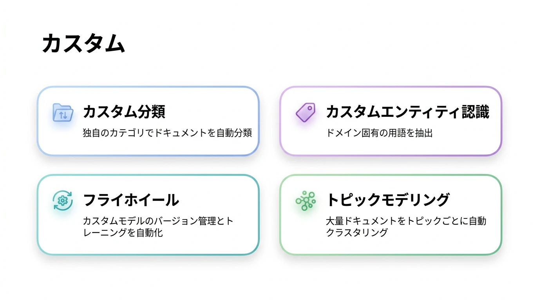Open the カスタムエンティティ認識 heading
This screenshot has height=300, width=539.
pyautogui.click(x=408, y=112)
